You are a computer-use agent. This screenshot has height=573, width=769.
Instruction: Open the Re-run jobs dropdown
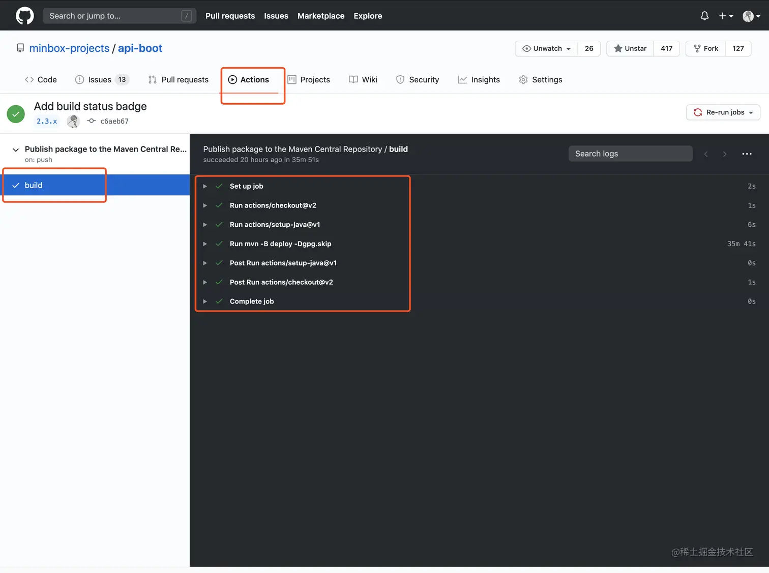pos(723,112)
